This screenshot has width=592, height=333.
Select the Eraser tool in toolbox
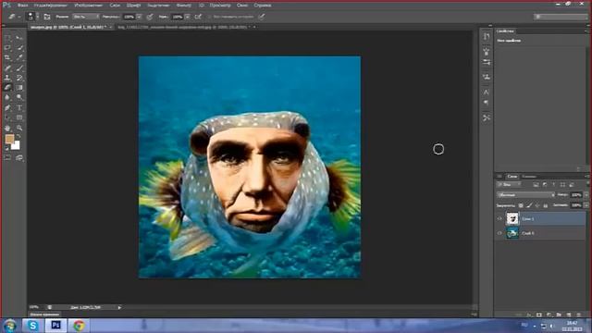(x=7, y=88)
